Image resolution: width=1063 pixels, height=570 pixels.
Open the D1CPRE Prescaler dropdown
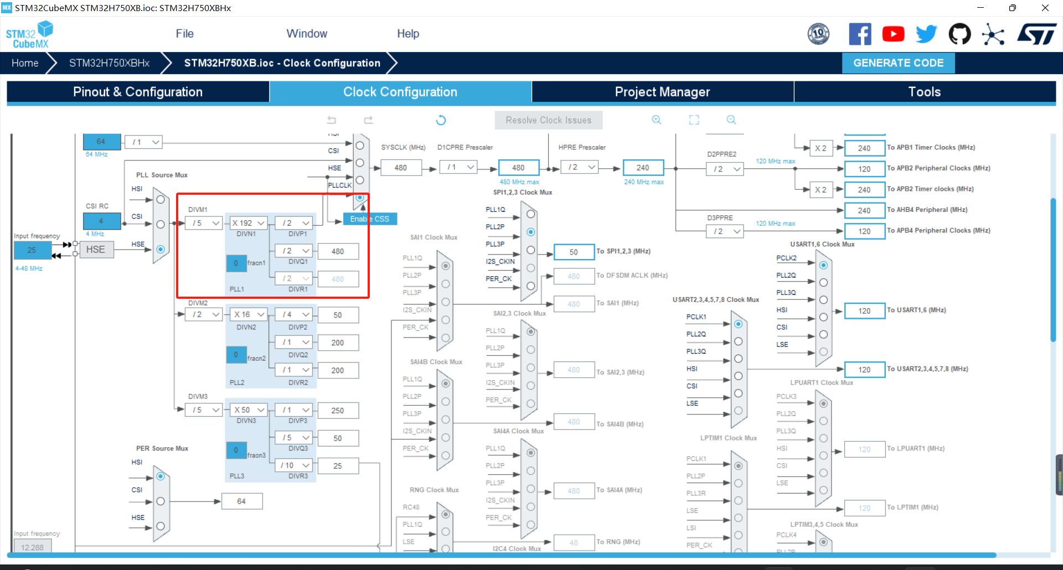click(x=458, y=167)
